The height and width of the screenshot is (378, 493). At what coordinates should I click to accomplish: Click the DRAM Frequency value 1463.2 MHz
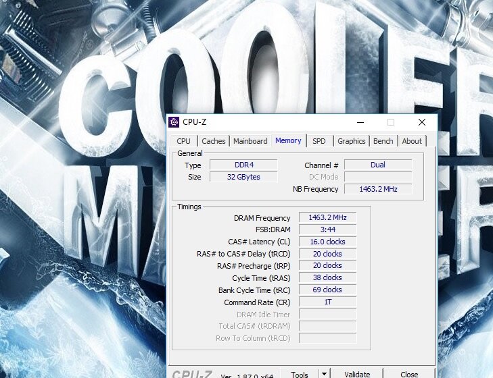pyautogui.click(x=327, y=217)
